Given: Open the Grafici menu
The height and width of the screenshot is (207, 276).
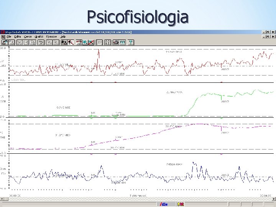Looking at the screenshot, I should tap(39, 37).
